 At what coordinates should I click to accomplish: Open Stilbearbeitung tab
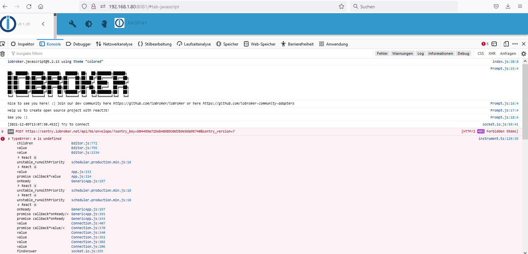click(x=155, y=44)
